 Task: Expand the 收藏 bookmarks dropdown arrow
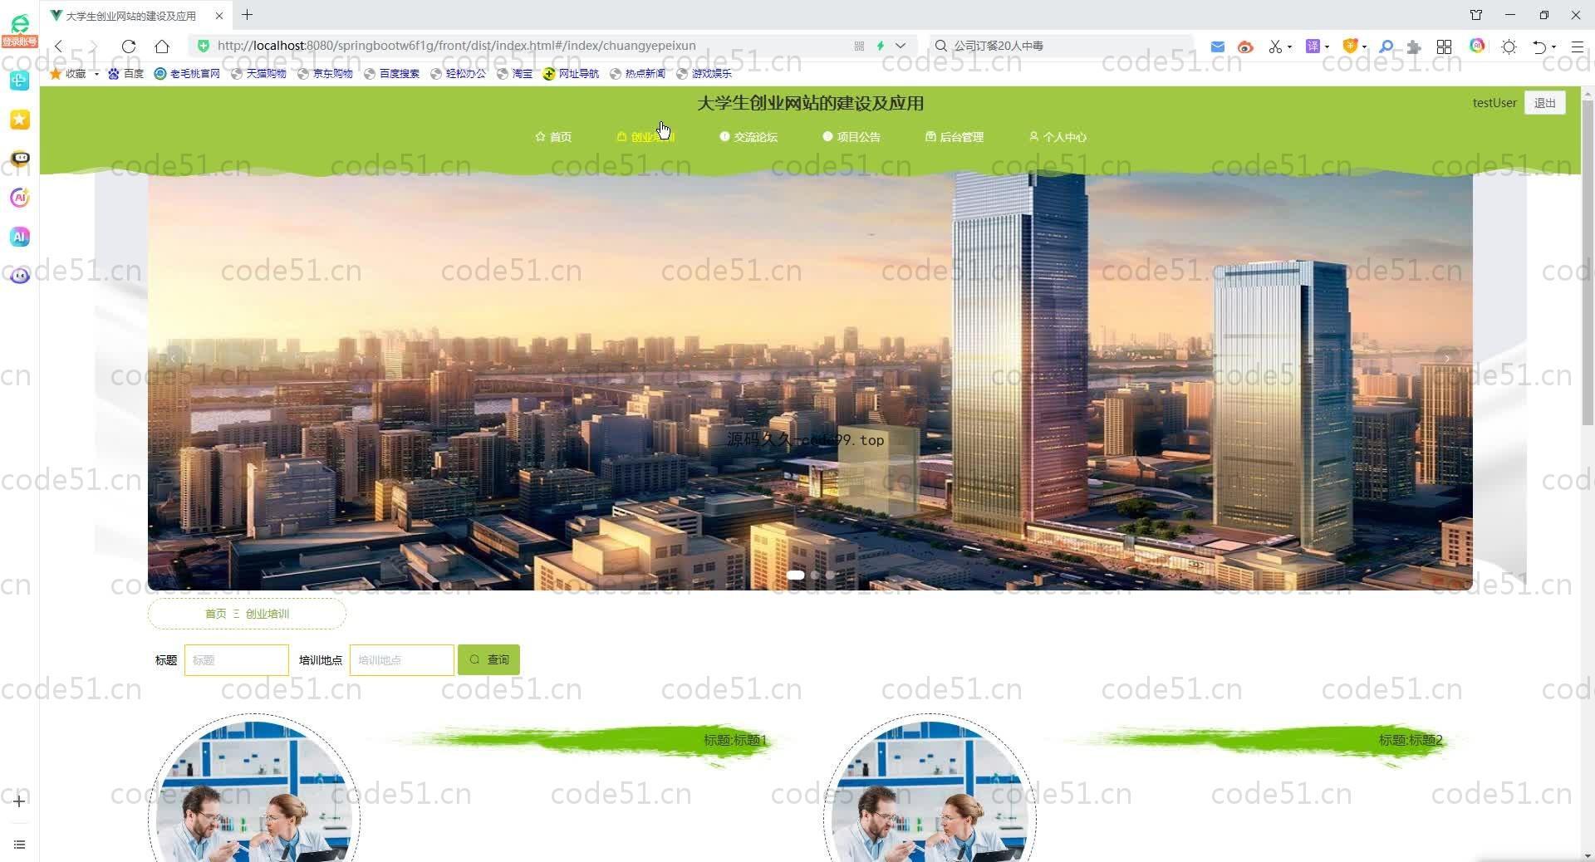(96, 74)
